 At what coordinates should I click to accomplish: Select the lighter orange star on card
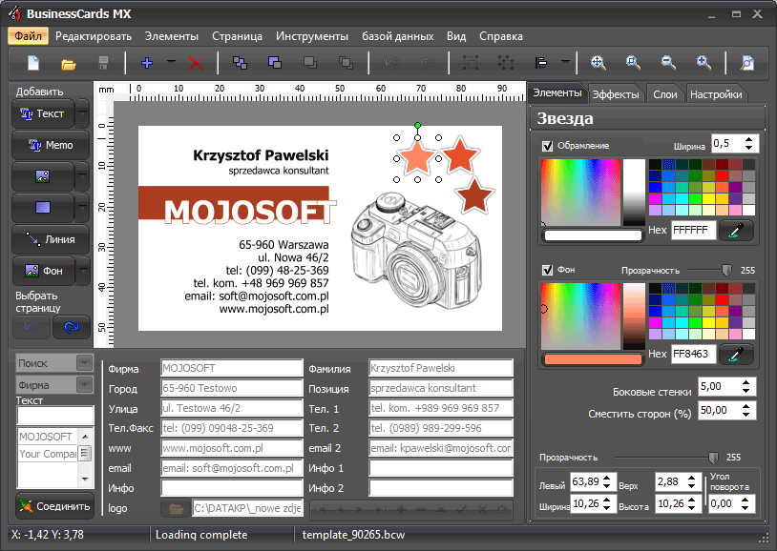point(417,157)
